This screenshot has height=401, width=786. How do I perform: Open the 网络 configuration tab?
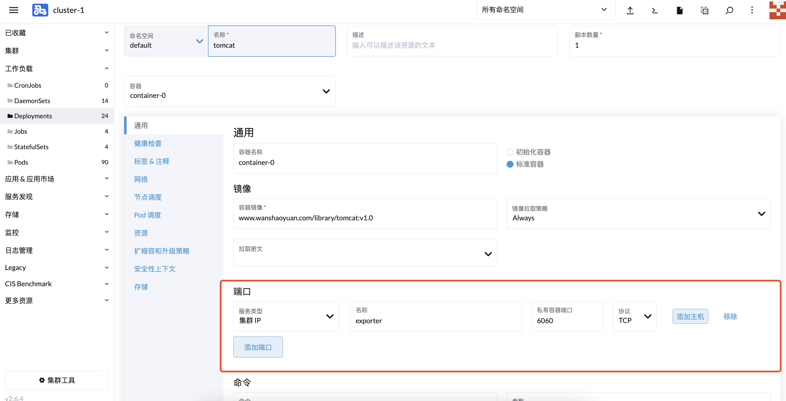pos(141,179)
